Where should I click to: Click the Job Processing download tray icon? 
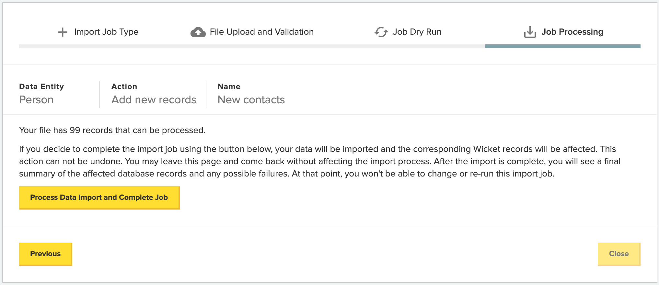click(x=530, y=32)
